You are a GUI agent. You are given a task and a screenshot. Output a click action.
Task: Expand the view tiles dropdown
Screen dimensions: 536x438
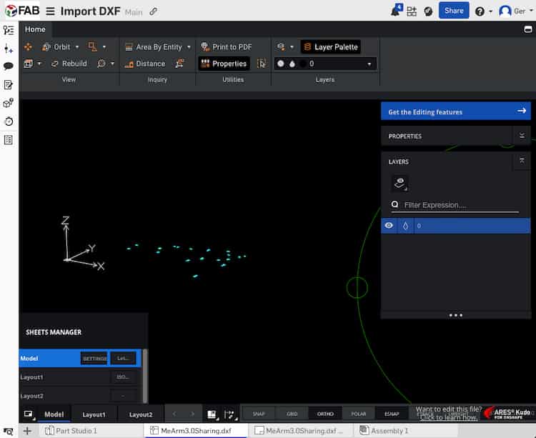[39, 64]
